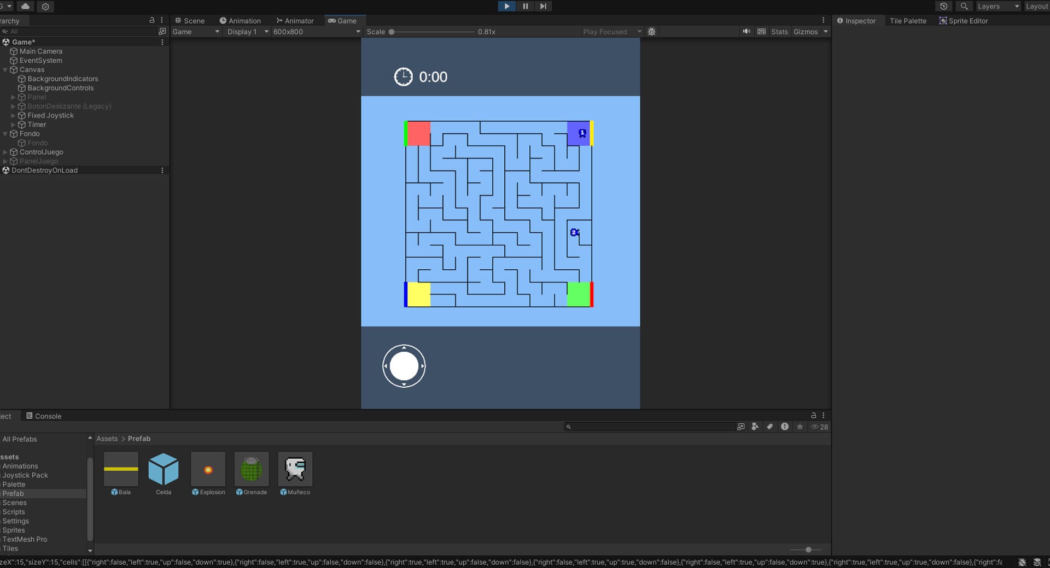Open the global search magnifier icon
The height and width of the screenshot is (568, 1050).
click(x=964, y=6)
